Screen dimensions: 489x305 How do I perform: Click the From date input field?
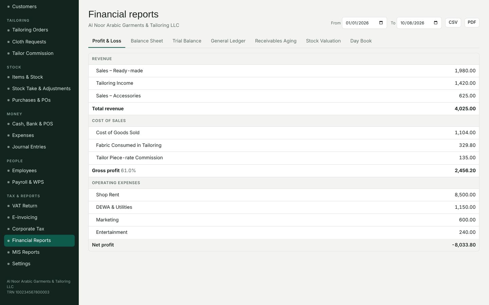tap(364, 23)
